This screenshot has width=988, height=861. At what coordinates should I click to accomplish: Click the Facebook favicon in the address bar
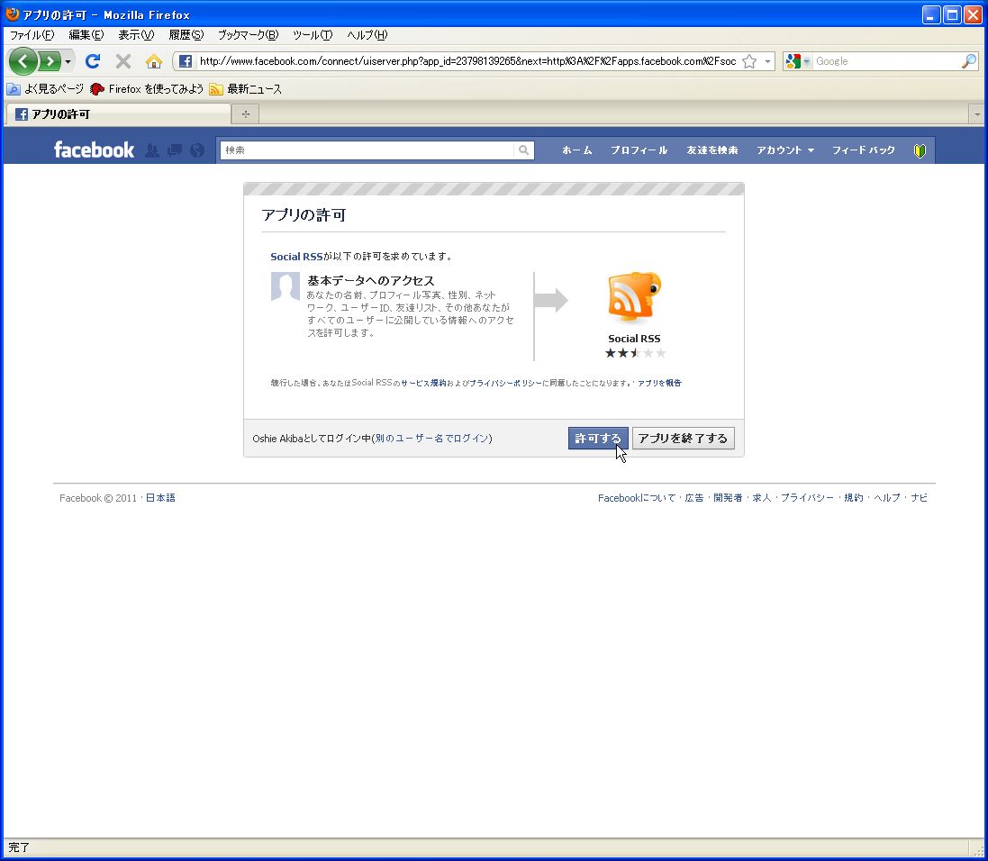point(186,61)
